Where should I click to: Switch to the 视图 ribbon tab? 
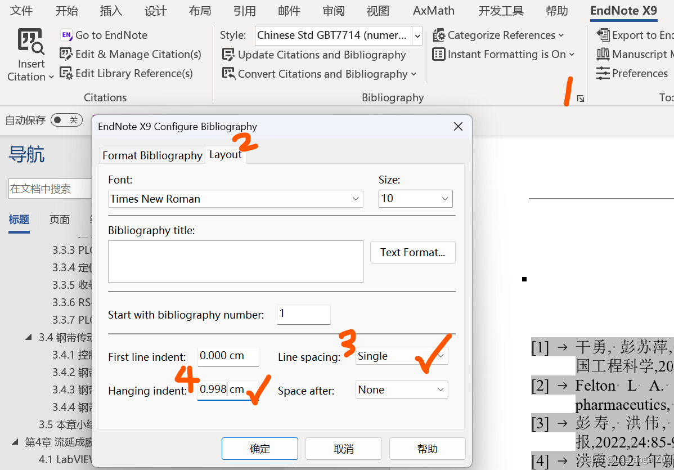point(378,10)
